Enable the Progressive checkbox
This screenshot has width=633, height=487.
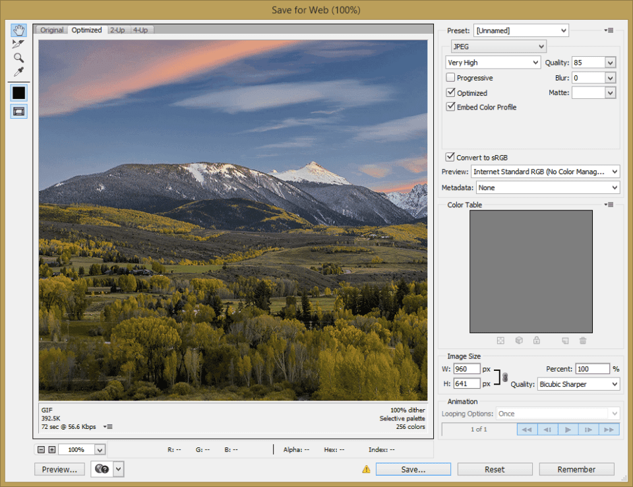(x=450, y=77)
